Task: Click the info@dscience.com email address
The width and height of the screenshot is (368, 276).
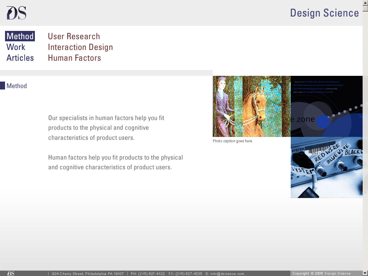Action: [227, 274]
